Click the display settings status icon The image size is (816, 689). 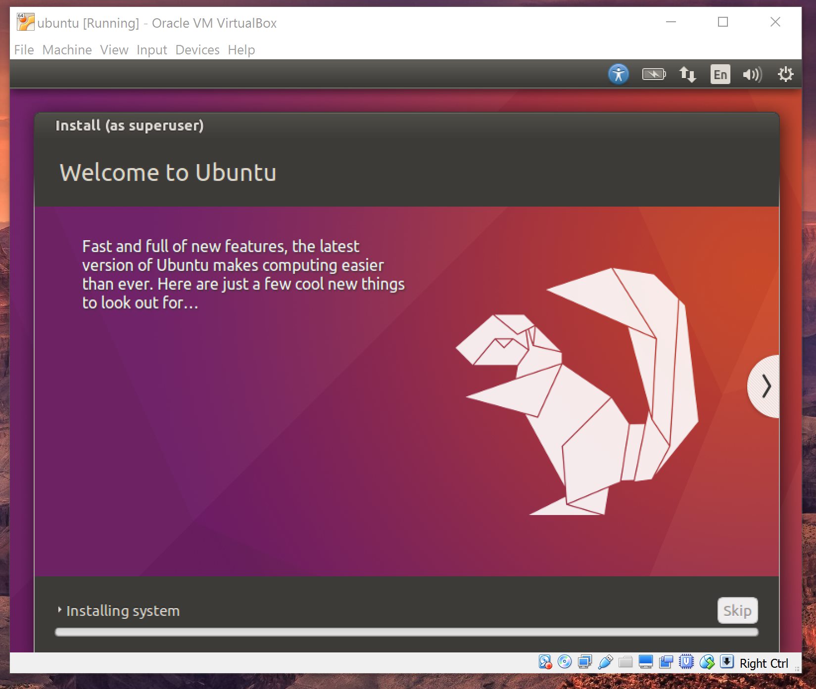tap(646, 662)
